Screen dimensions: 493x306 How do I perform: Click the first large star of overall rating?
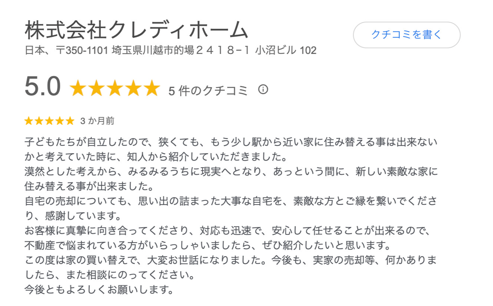tap(78, 89)
